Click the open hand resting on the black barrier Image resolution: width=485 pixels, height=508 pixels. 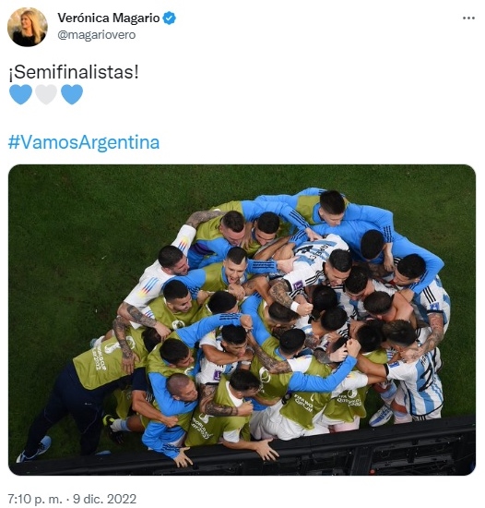tap(266, 450)
